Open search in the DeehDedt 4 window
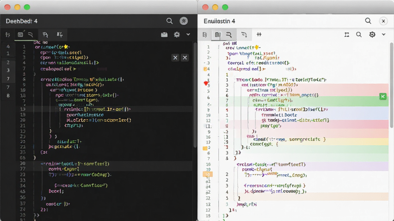 click(x=169, y=21)
